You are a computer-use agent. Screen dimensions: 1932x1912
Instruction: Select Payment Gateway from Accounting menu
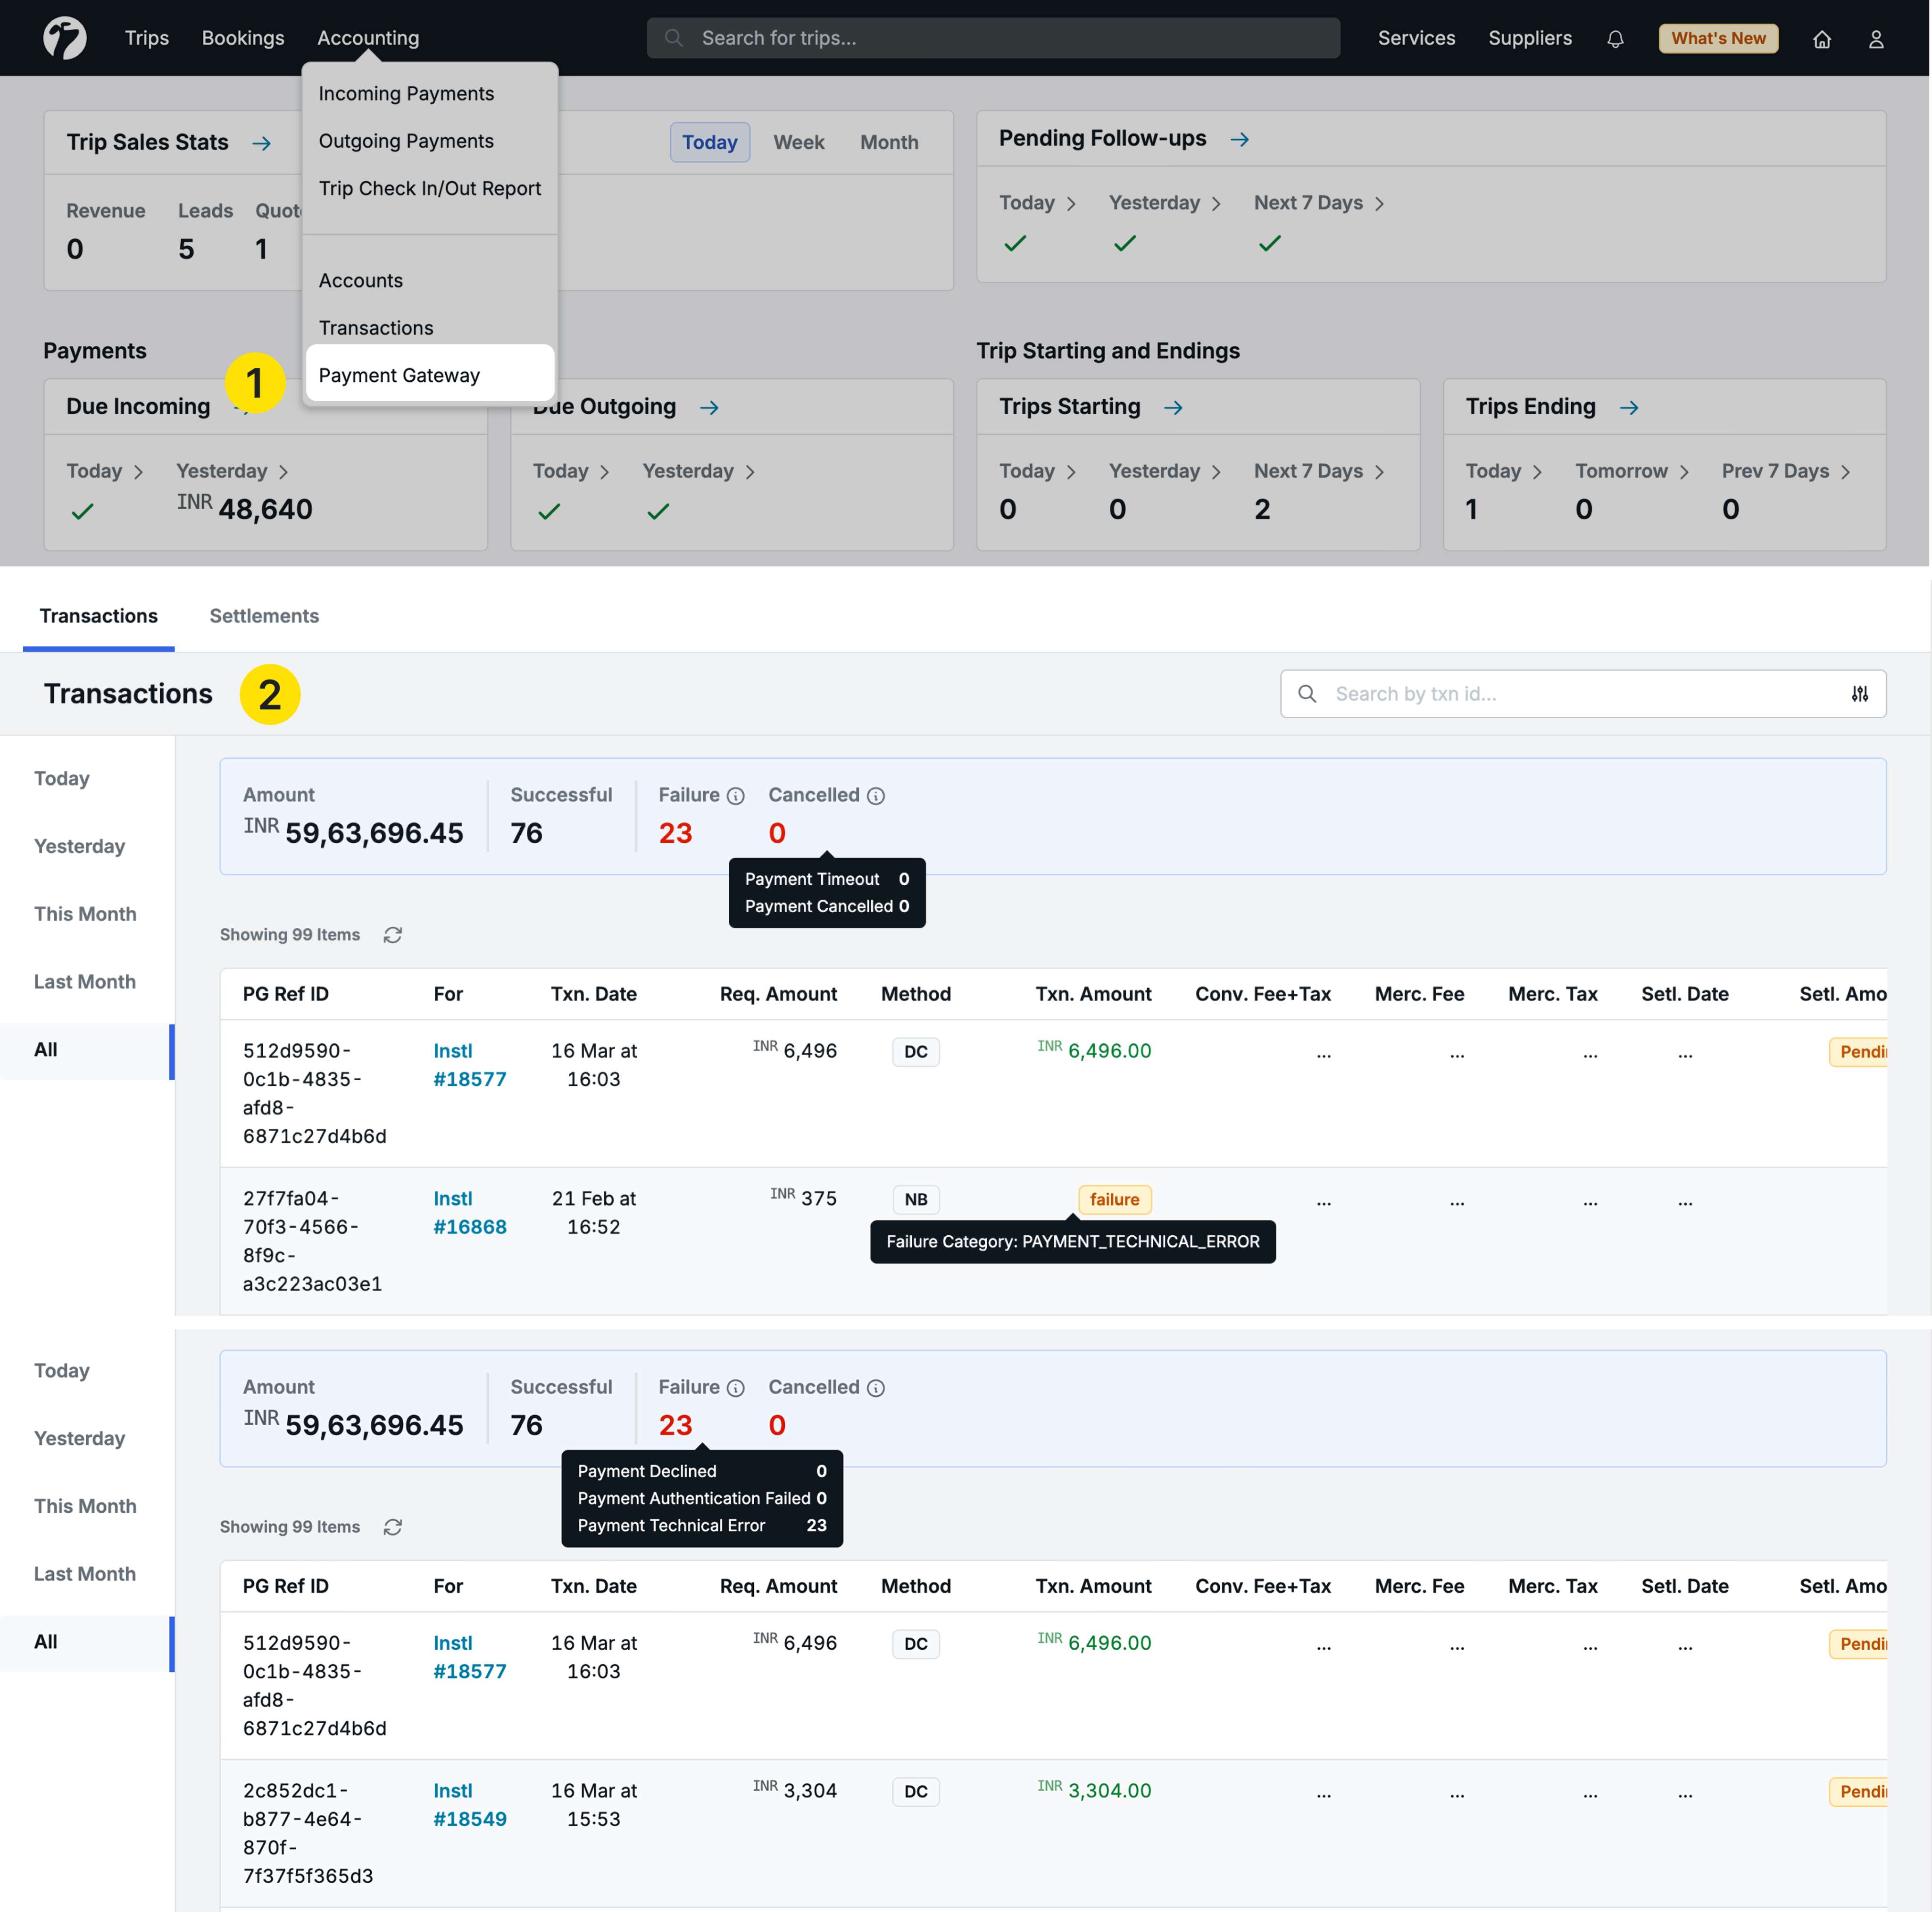[399, 375]
